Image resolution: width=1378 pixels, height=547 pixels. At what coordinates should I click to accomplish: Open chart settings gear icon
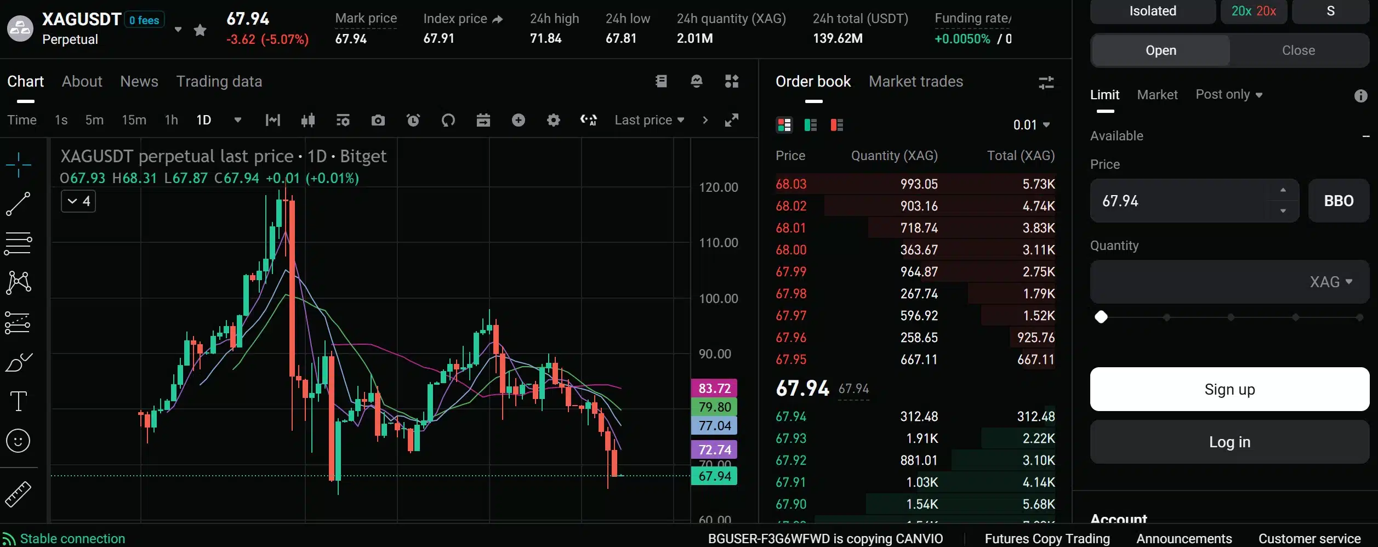[x=553, y=120]
